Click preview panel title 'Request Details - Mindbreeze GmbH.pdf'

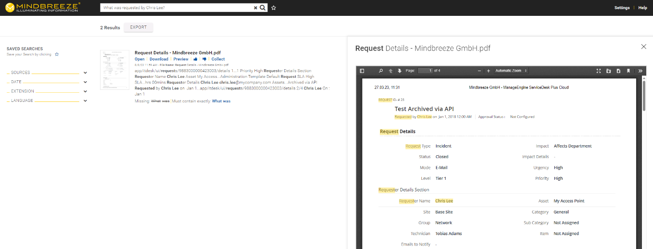coord(423,48)
